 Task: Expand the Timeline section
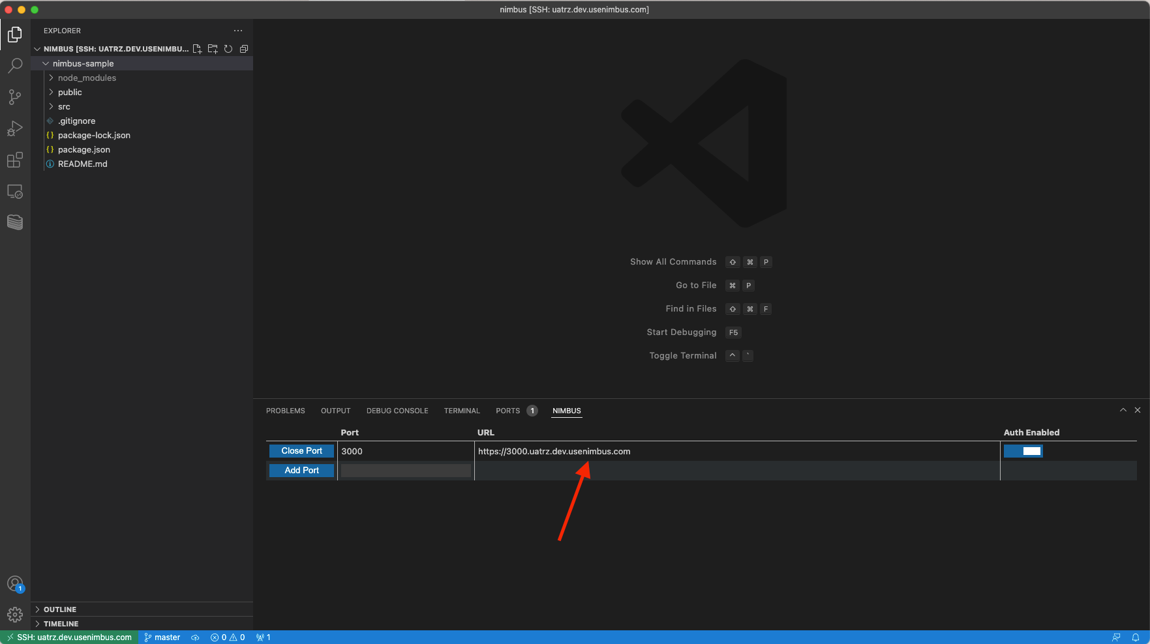(x=61, y=624)
